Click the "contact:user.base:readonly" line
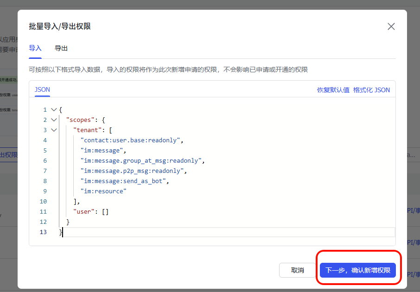 132,140
